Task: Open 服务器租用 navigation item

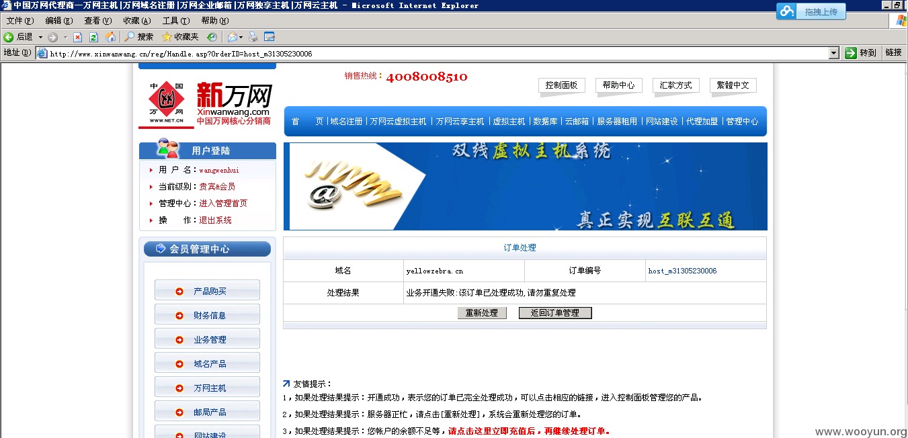Action: [617, 122]
